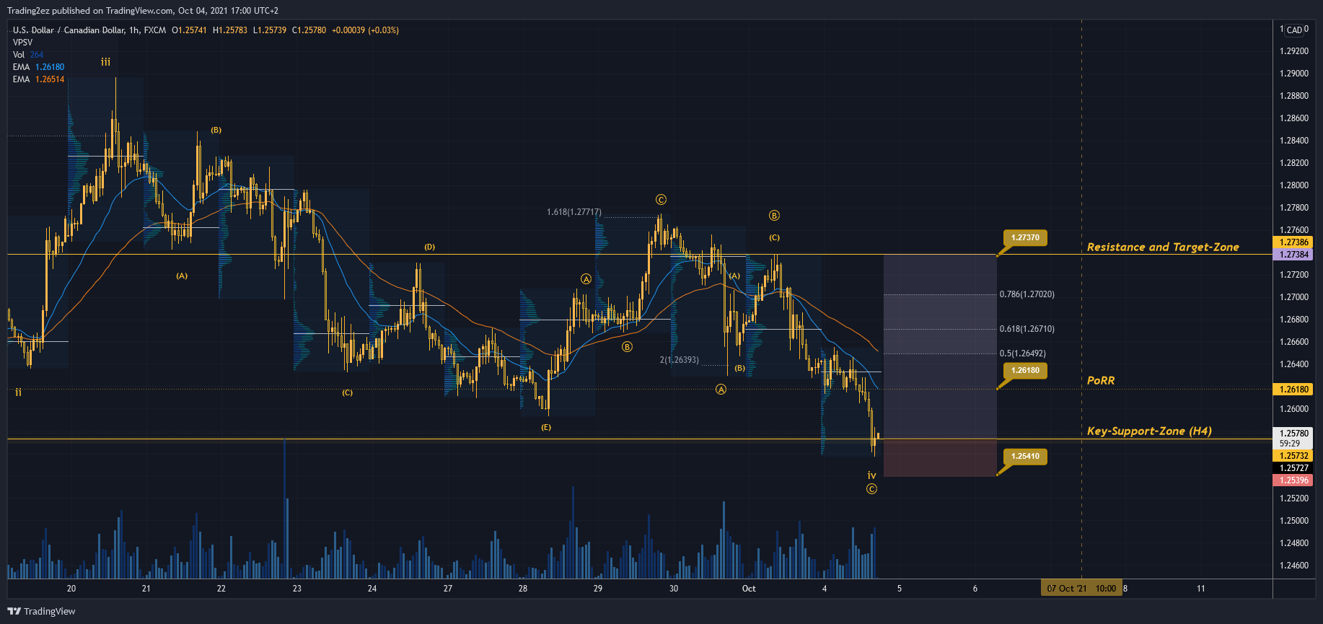Click the Oct date label on time axis

[749, 589]
